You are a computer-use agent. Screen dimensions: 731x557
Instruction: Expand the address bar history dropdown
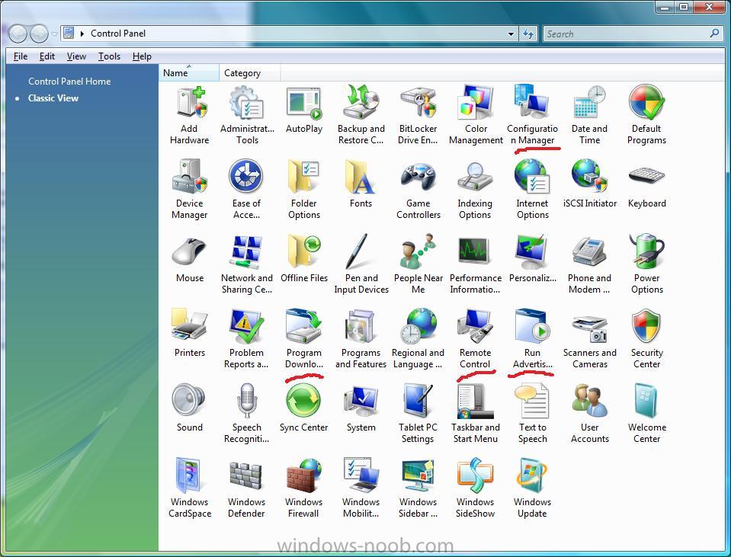(x=511, y=34)
